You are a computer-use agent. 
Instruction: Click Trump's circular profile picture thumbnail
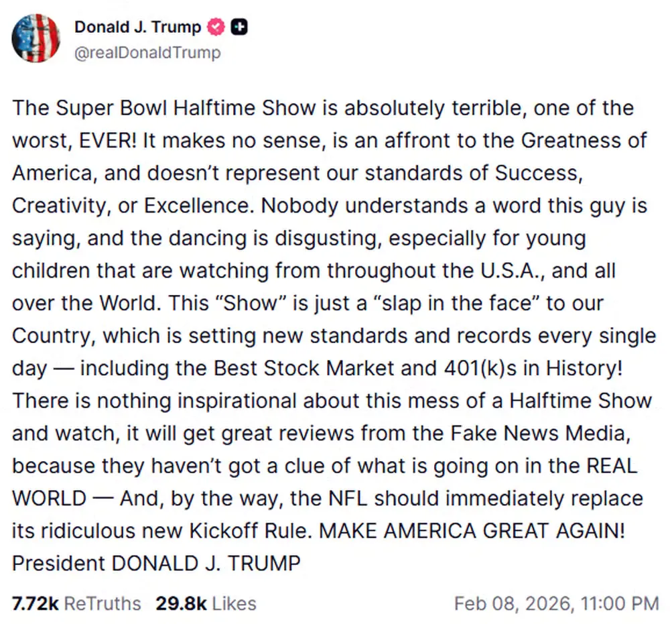[x=37, y=38]
